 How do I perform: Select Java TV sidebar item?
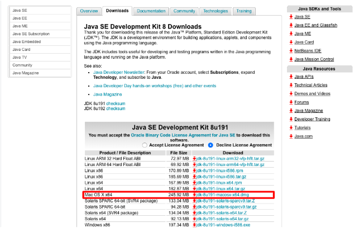[40, 57]
